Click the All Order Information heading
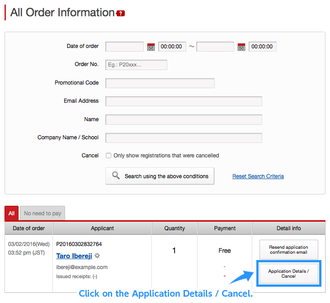 pyautogui.click(x=62, y=12)
